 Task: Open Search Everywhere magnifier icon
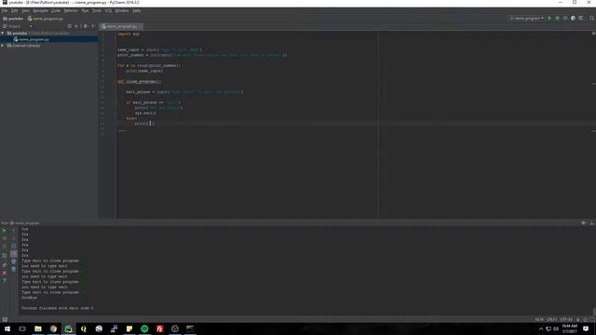(592, 19)
